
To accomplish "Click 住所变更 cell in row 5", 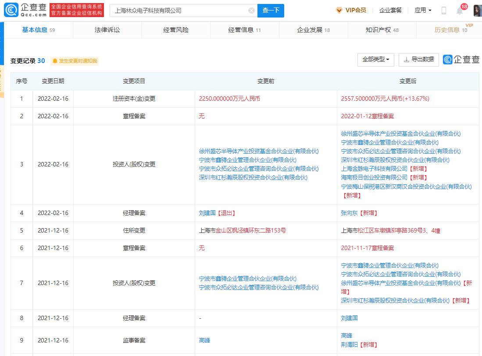I will click(x=134, y=230).
